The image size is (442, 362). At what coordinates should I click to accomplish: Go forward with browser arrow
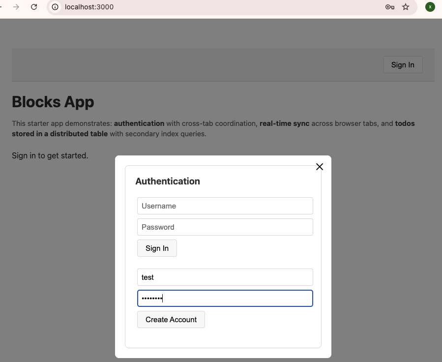point(16,7)
